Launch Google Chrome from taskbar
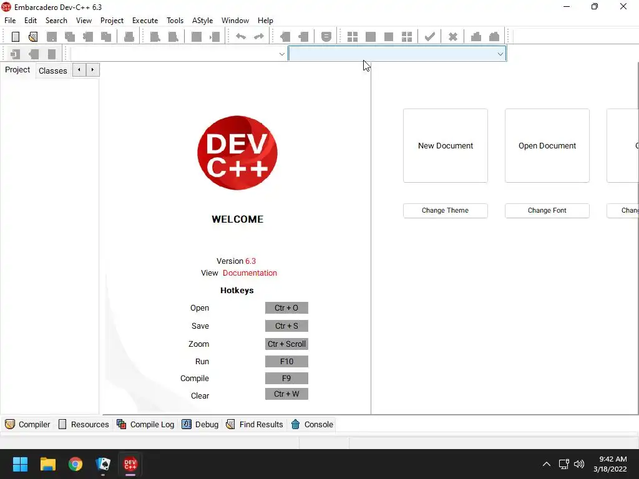Image resolution: width=639 pixels, height=479 pixels. [x=76, y=464]
